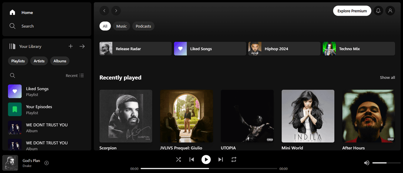Click the Drake artist name in player
The image size is (403, 173).
point(27,166)
